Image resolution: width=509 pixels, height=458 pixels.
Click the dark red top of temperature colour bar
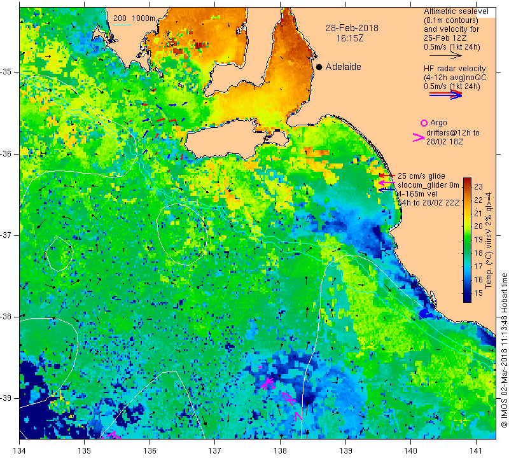[x=467, y=182]
